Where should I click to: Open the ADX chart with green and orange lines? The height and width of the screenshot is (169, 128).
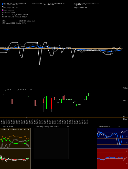15,138
